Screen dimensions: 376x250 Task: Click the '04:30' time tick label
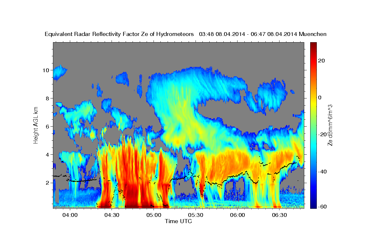(112, 215)
